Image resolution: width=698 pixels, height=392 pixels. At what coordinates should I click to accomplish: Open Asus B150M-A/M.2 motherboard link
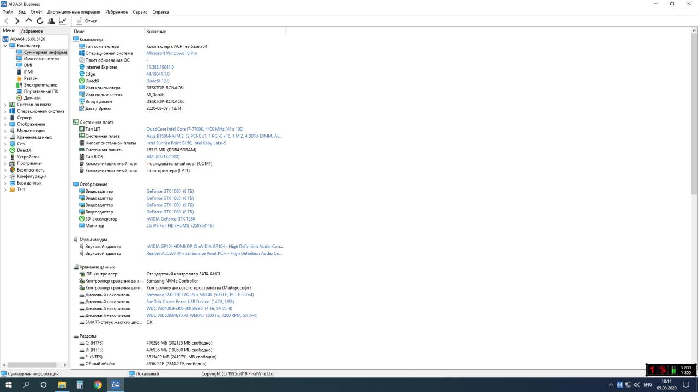click(x=214, y=136)
